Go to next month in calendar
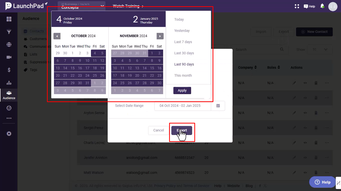 [x=160, y=36]
